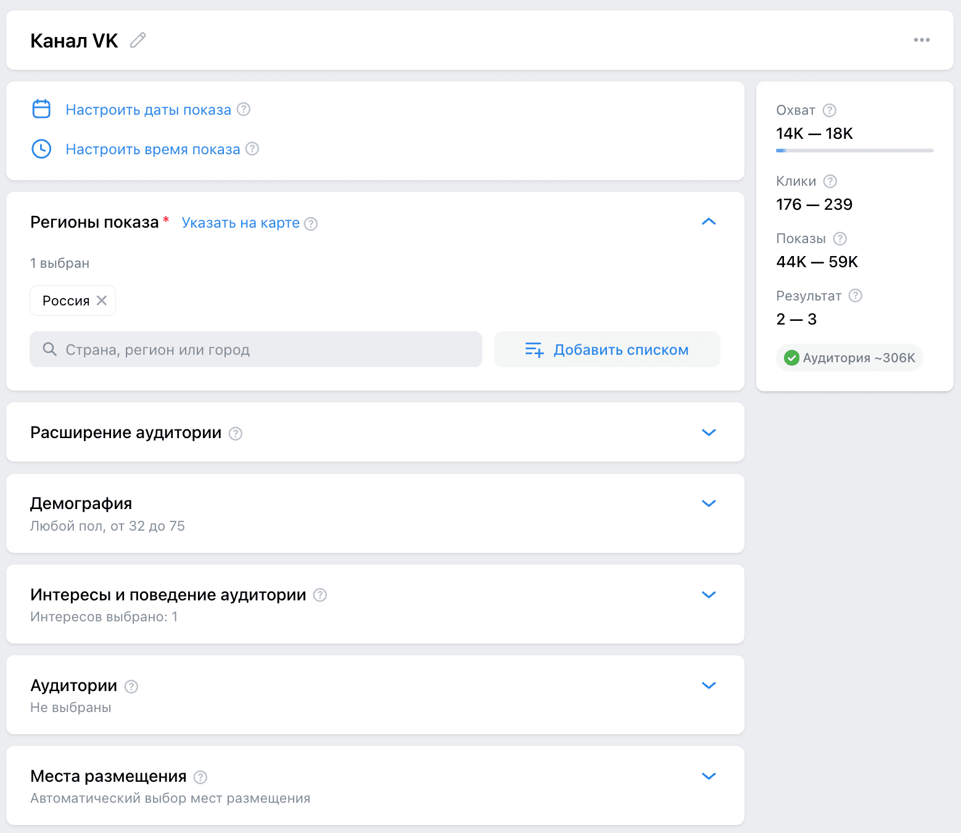The width and height of the screenshot is (961, 833).
Task: Open help icon next to Расширение аудитории
Action: (236, 433)
